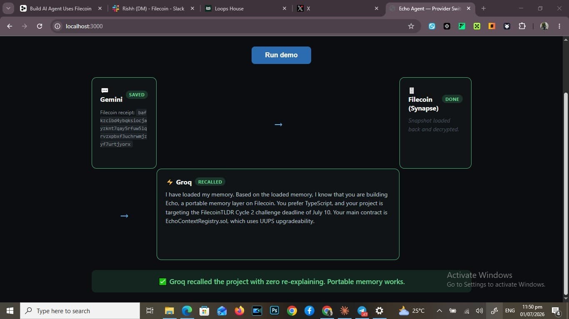Open the cat-face extension icon
This screenshot has height=319, width=569.
[x=507, y=26]
